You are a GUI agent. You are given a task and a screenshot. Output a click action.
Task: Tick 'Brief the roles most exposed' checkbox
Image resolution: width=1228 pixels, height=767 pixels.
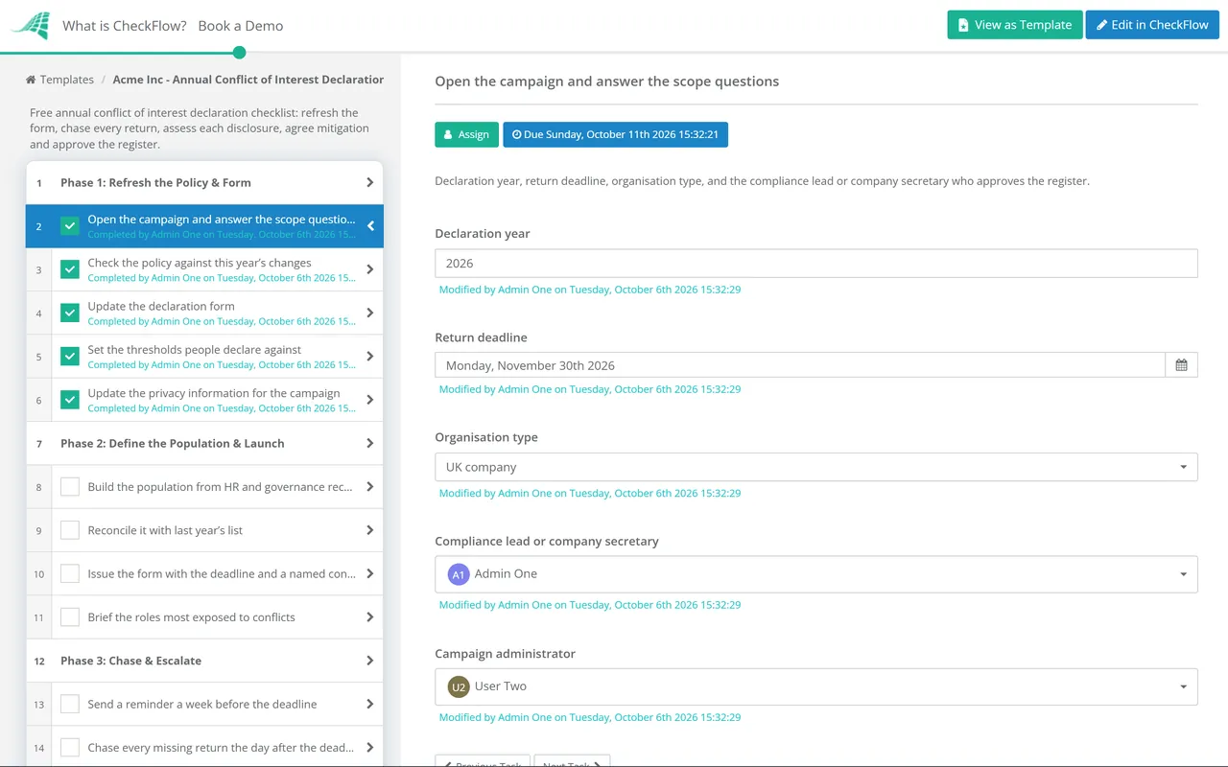tap(70, 617)
